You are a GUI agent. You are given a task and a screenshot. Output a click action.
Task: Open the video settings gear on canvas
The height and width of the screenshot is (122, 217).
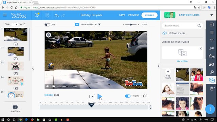coord(49,35)
